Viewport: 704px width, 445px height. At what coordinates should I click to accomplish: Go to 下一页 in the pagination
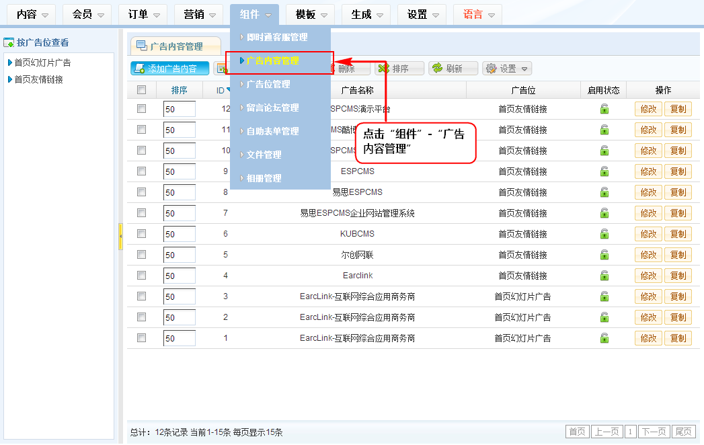pos(654,432)
